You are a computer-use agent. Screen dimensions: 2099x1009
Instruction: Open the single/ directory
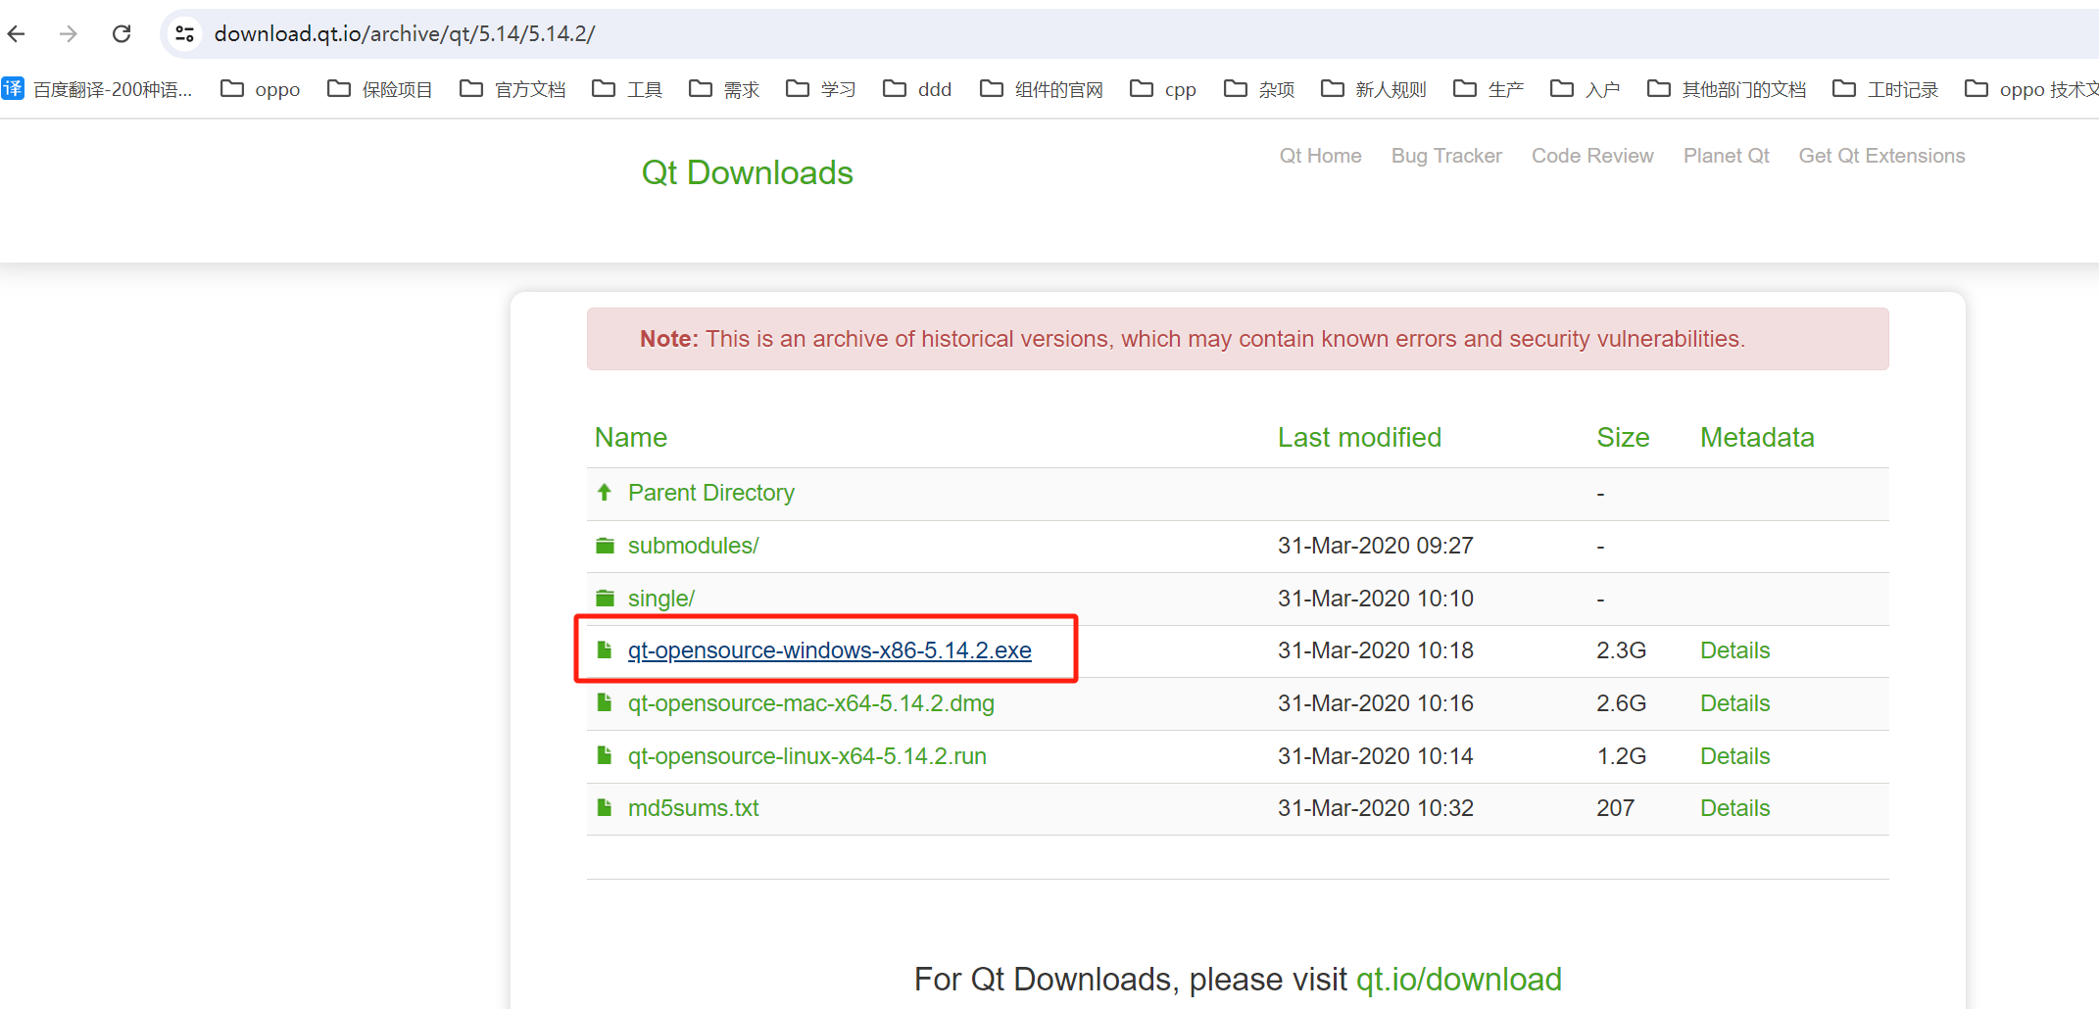(x=661, y=599)
